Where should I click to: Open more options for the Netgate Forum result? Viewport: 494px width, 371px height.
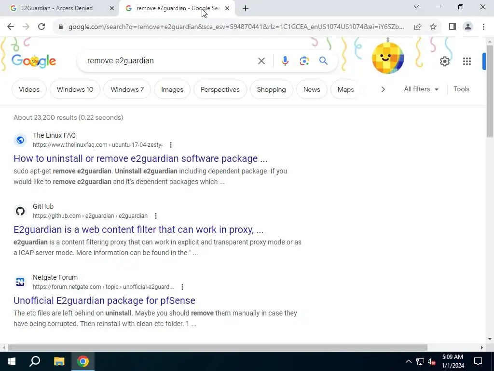coord(182,287)
